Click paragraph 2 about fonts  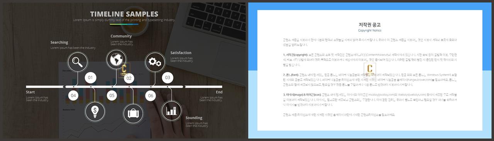pos(370,80)
